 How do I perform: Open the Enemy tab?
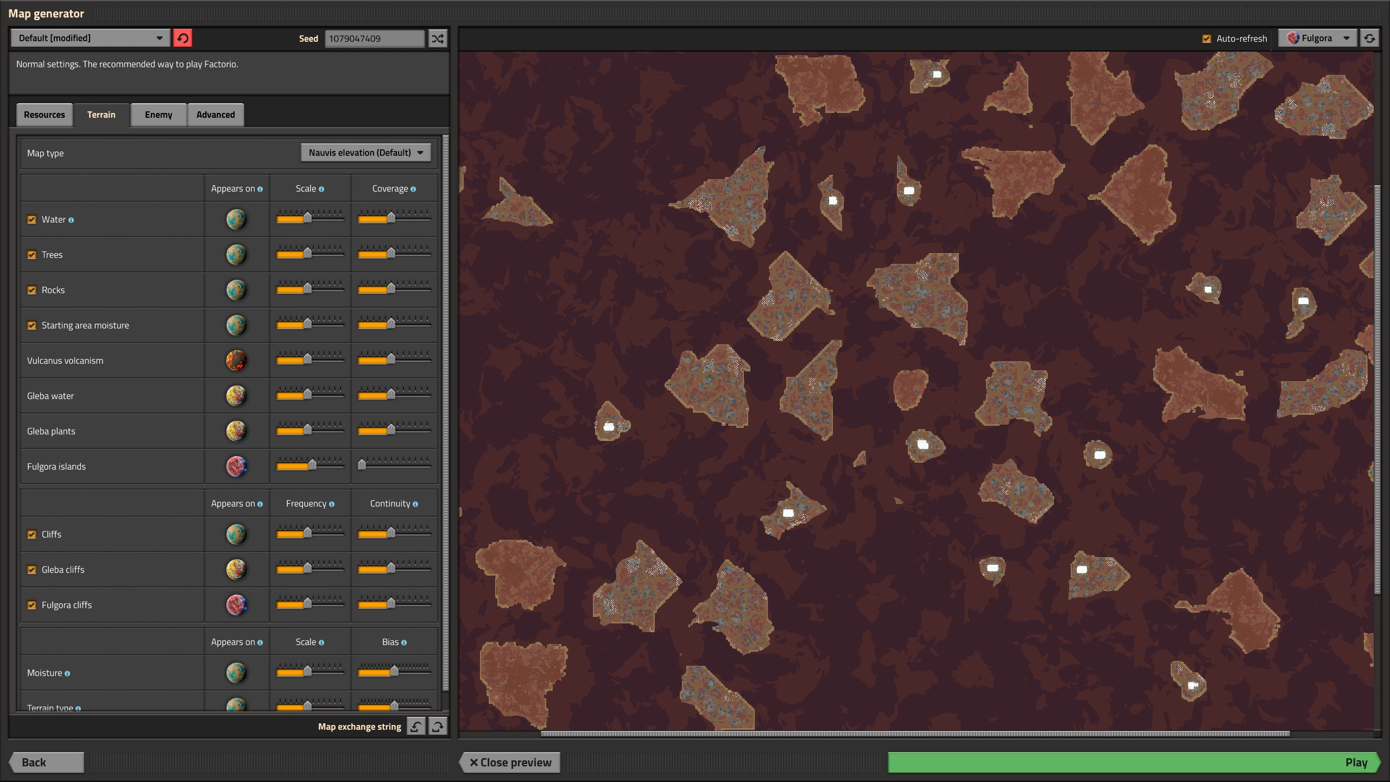tap(159, 115)
